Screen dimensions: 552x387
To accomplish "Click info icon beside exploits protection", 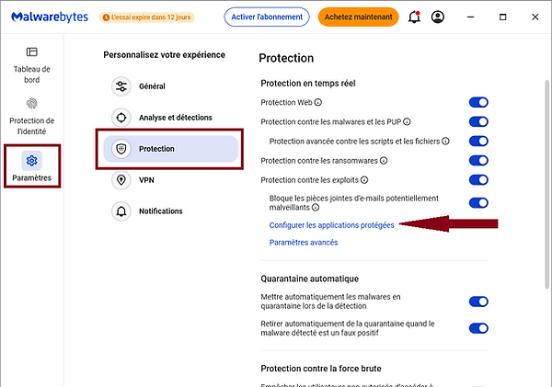I will tap(364, 180).
